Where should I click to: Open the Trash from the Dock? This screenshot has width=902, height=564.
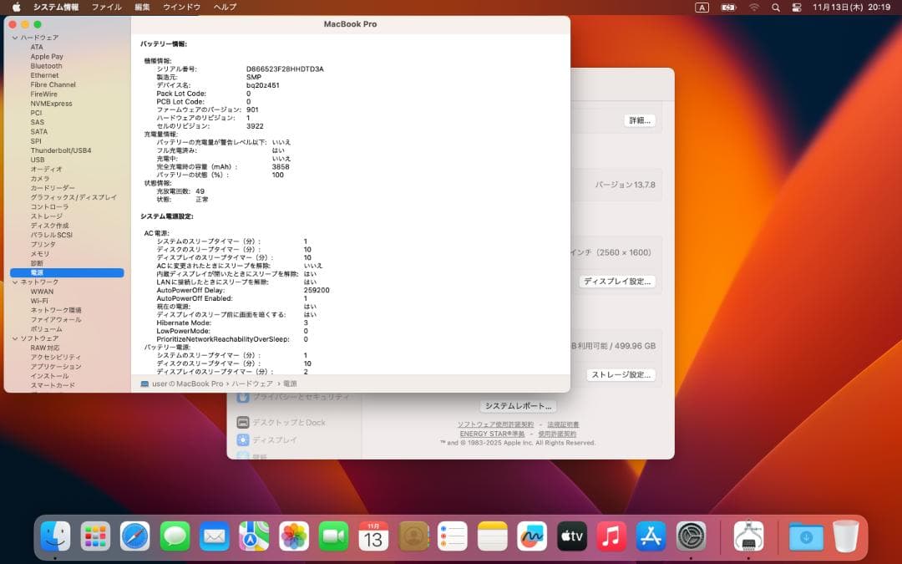pyautogui.click(x=846, y=535)
